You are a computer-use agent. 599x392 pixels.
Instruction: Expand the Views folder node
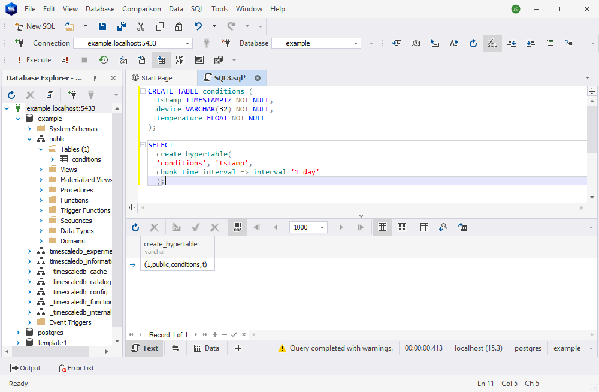41,170
